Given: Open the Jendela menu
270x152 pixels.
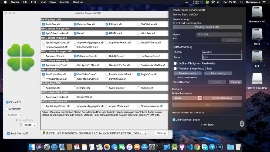Looking at the screenshot, I should pos(64,2).
